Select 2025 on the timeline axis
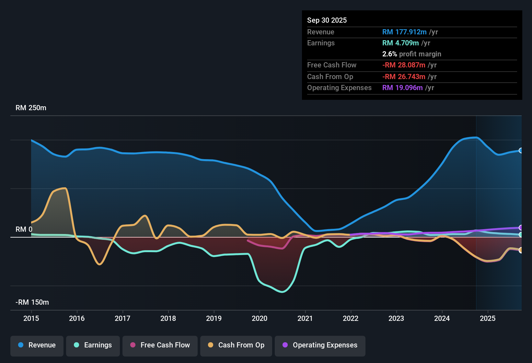 click(x=488, y=319)
